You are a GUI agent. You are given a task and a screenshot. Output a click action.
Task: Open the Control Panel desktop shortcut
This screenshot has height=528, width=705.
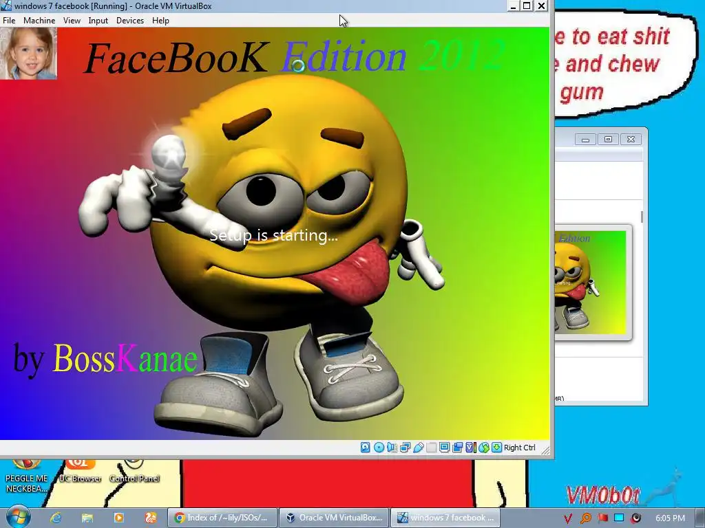pyautogui.click(x=134, y=471)
